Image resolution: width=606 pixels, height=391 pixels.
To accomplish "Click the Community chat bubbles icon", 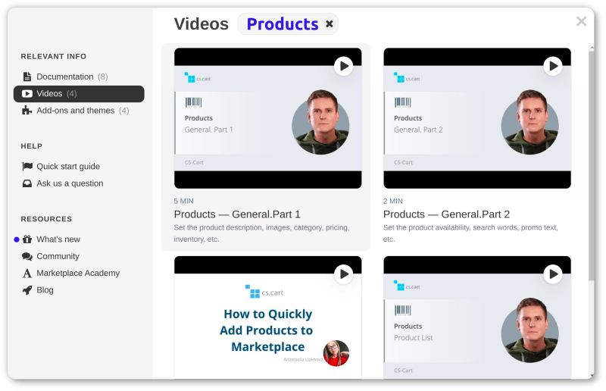I will click(27, 257).
